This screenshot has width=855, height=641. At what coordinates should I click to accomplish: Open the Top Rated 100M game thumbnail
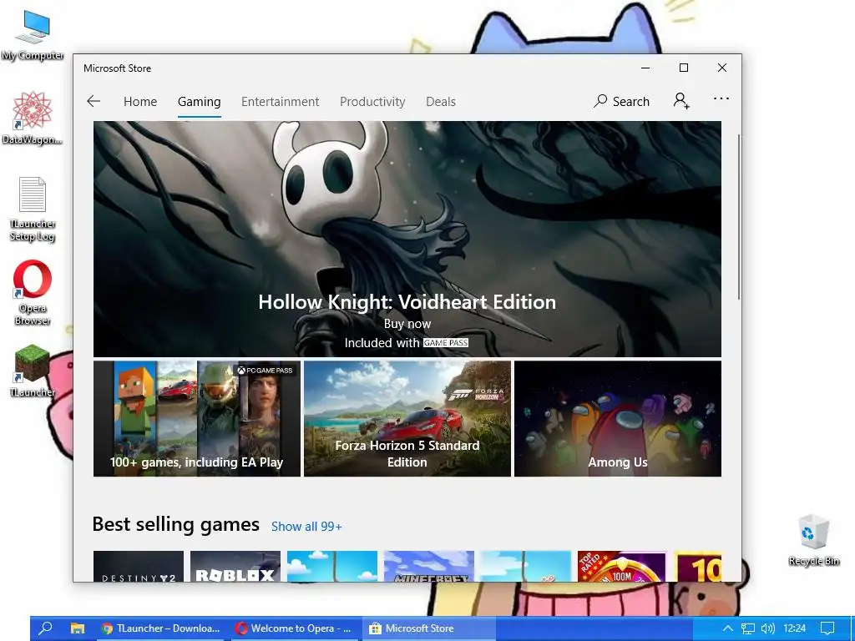pyautogui.click(x=621, y=567)
